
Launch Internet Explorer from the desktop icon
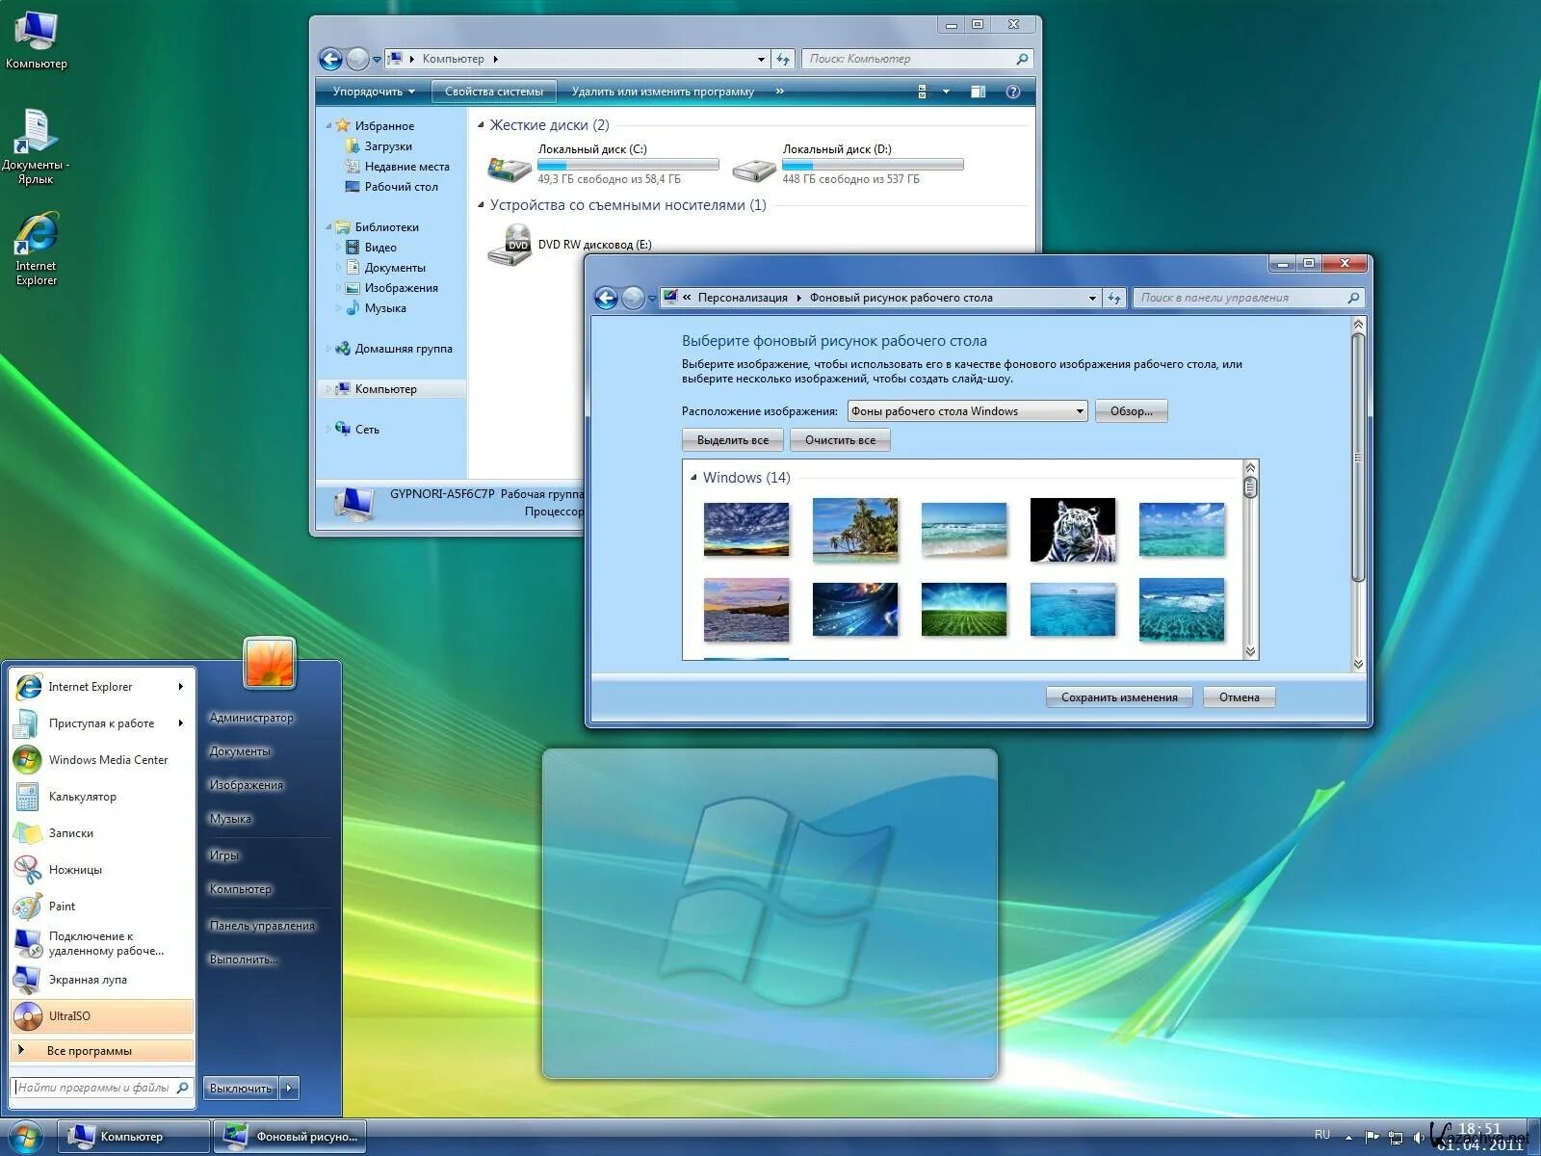point(36,249)
